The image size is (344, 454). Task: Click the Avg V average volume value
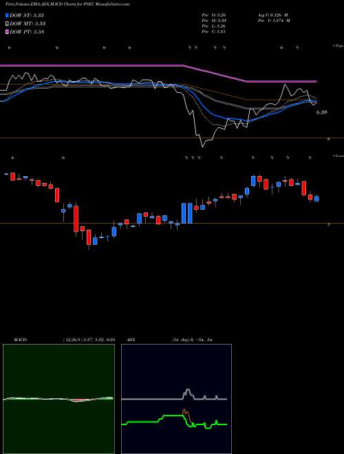coord(272,14)
